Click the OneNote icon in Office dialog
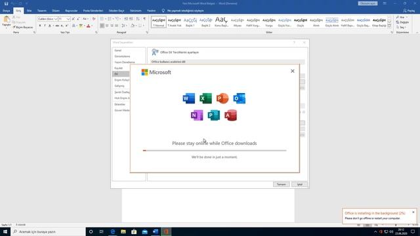420x236 pixels. click(x=197, y=115)
